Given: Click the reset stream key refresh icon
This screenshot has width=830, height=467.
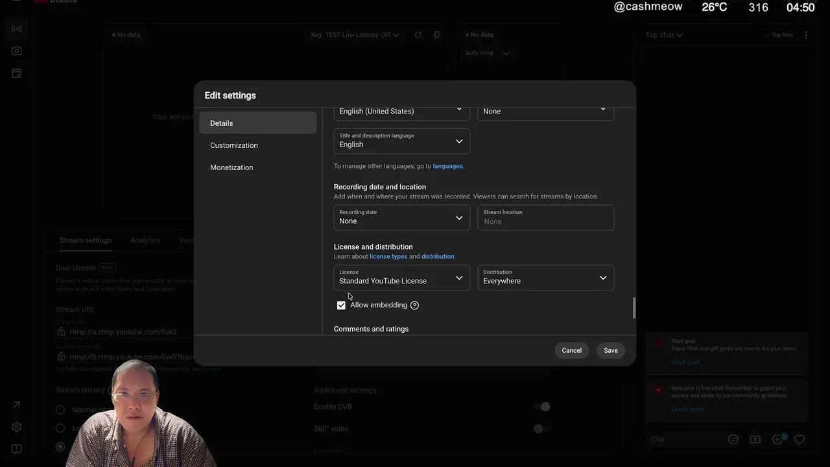Looking at the screenshot, I should 418,35.
